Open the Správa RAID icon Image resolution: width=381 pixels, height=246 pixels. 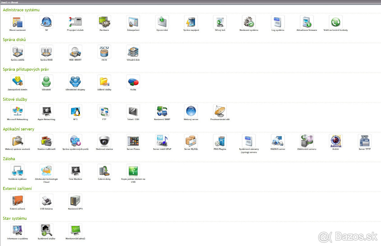tap(46, 52)
